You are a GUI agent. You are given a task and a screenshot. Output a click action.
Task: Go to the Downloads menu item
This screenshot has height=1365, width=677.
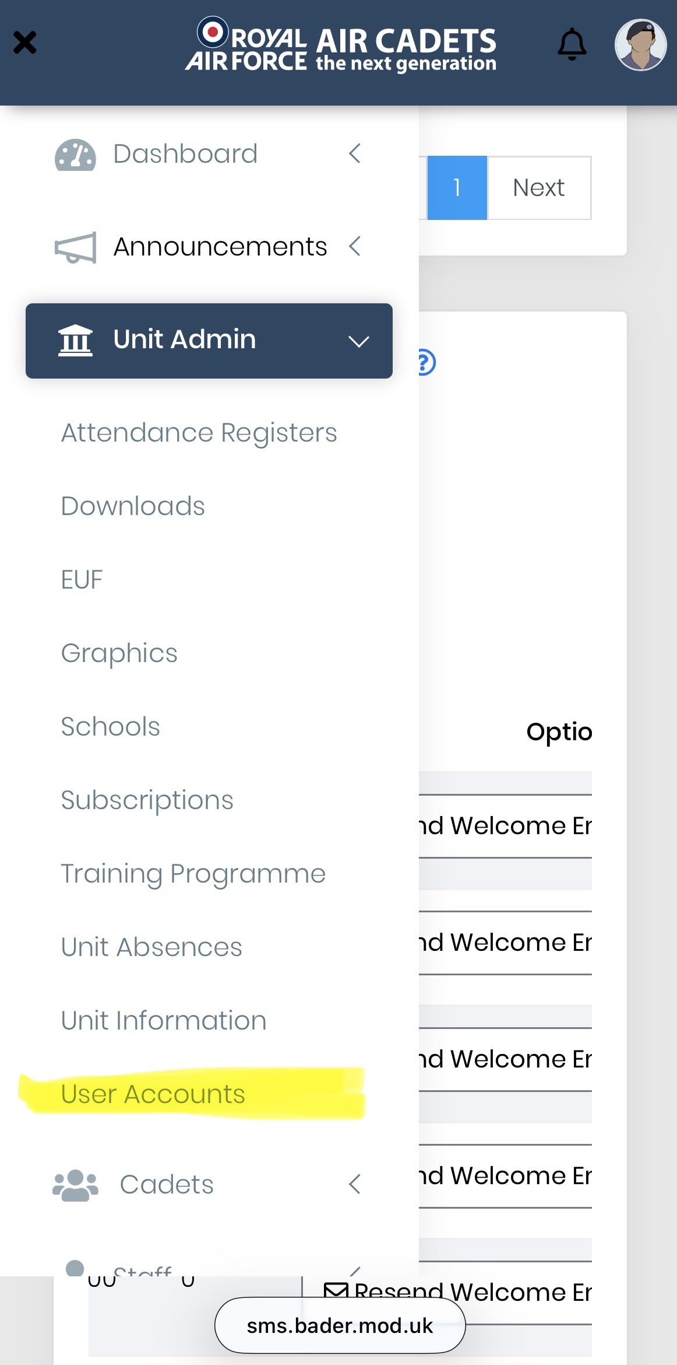(x=133, y=506)
